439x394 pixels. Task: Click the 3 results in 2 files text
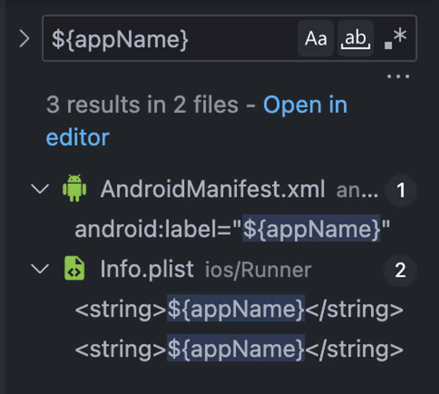coord(142,105)
